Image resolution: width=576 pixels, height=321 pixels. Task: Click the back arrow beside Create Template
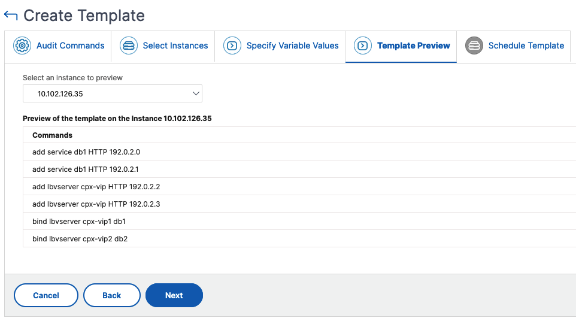pos(11,16)
